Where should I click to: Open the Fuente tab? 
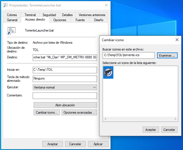[x=80, y=20]
